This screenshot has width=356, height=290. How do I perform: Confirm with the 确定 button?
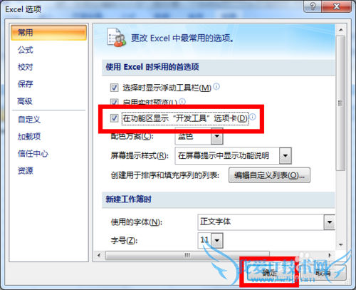[269, 273]
